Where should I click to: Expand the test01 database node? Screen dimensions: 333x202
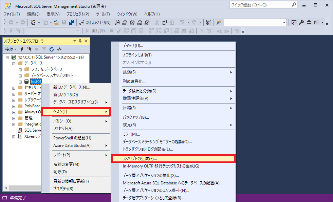tap(20, 82)
